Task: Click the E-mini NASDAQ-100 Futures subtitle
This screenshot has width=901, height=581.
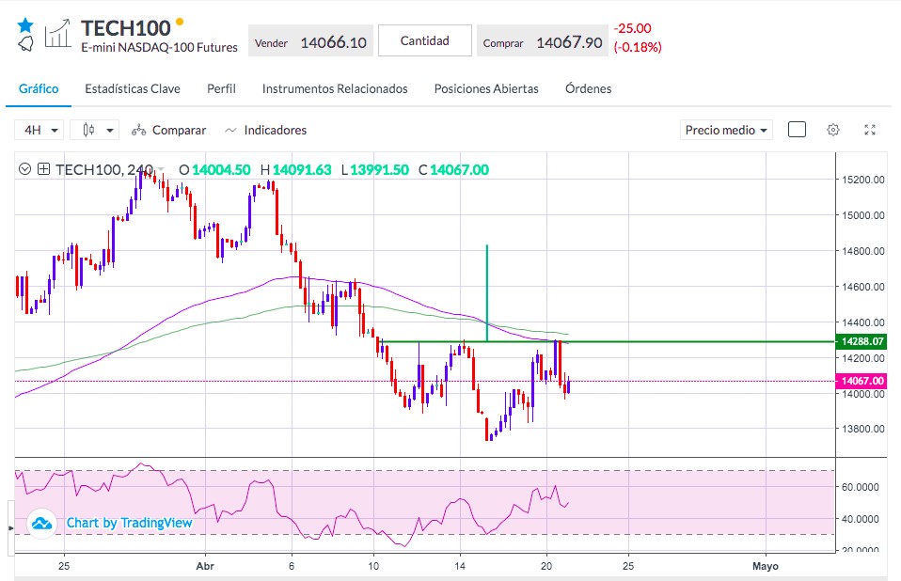Action: pos(159,48)
